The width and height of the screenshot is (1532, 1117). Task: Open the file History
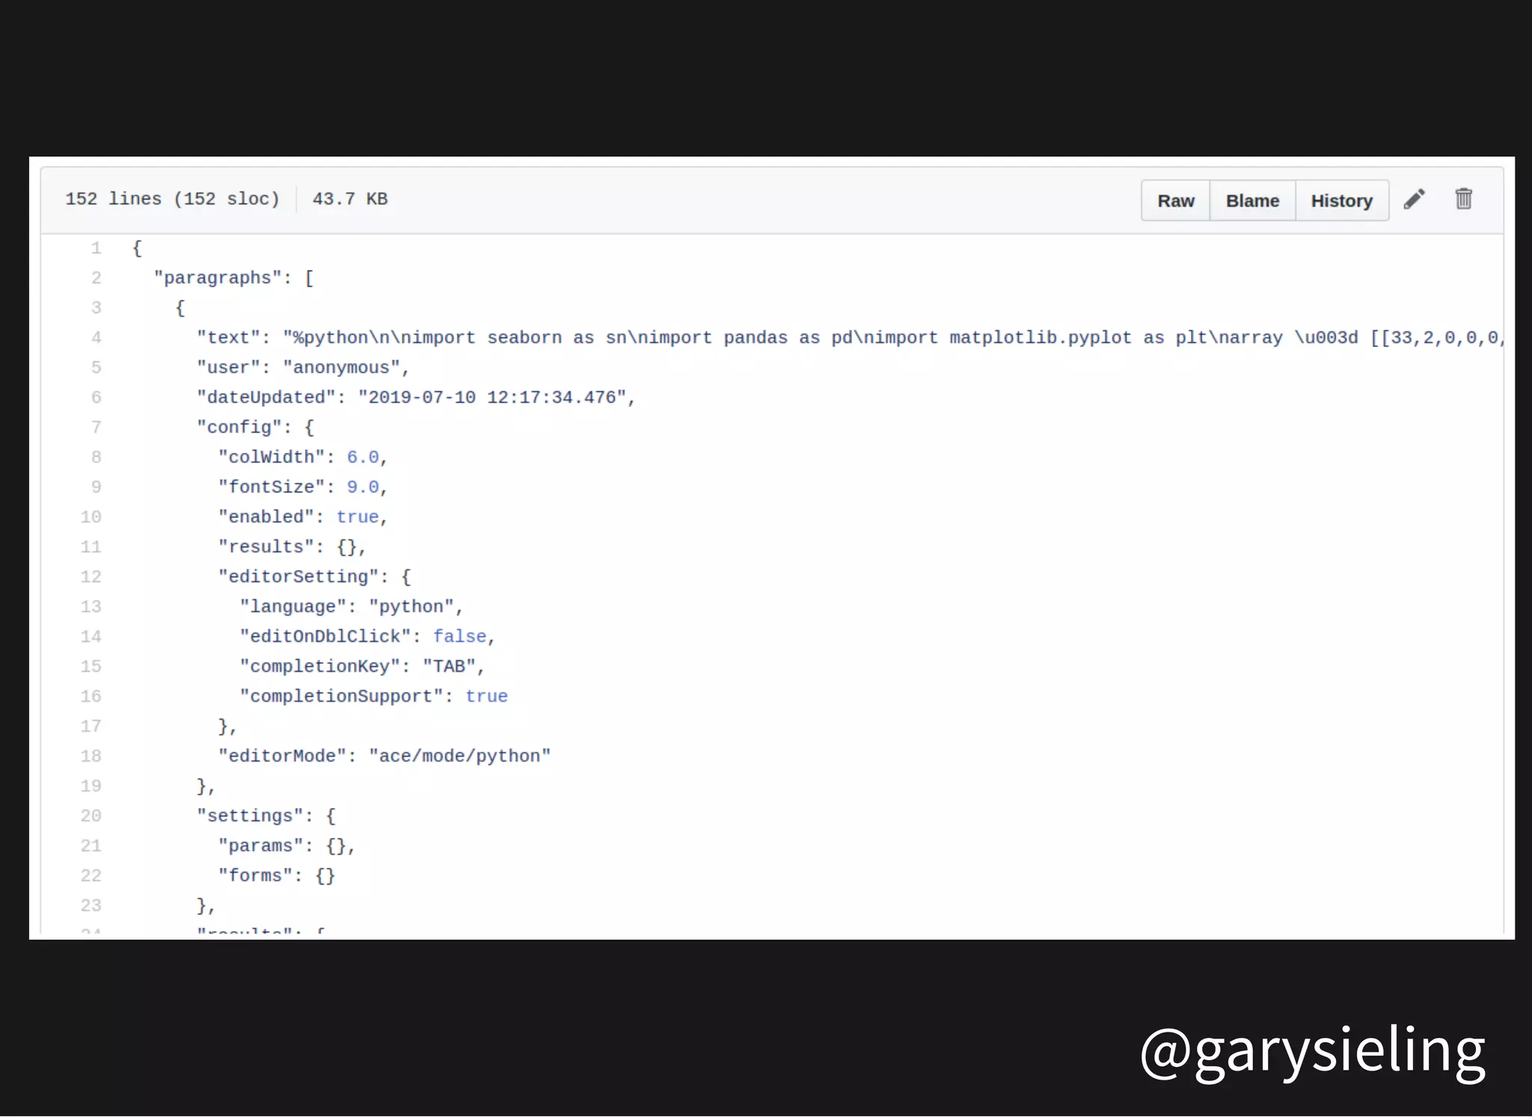click(1341, 201)
